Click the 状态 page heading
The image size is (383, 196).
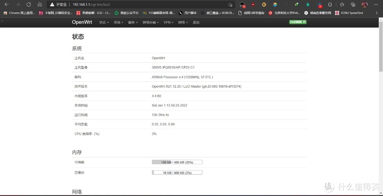pyautogui.click(x=78, y=37)
